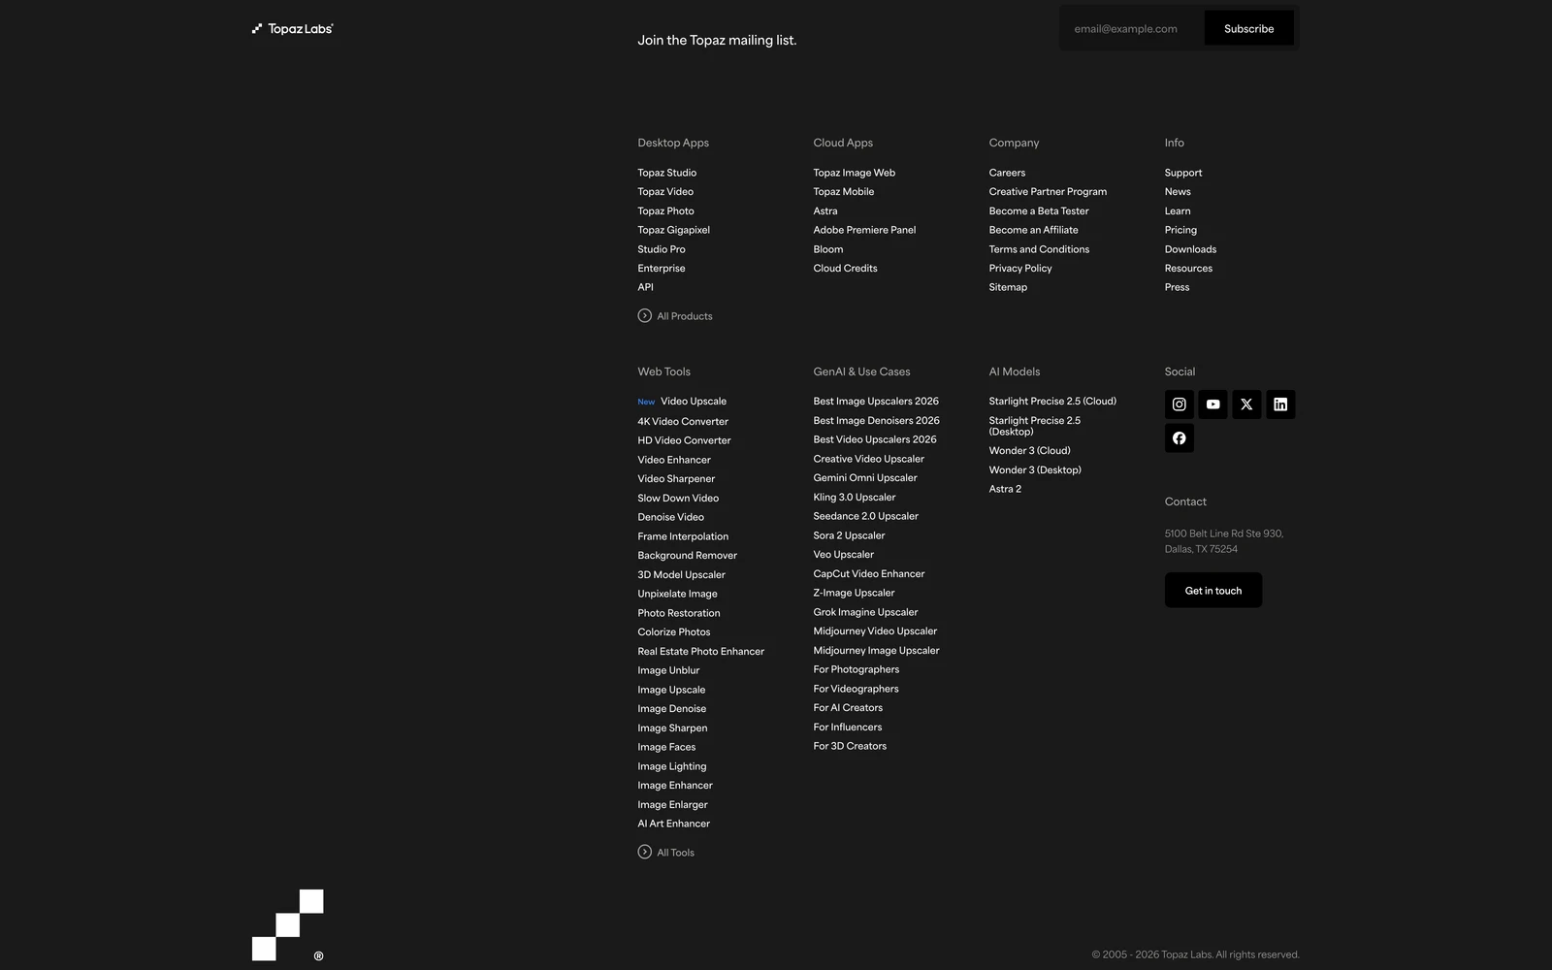Viewport: 1552px width, 970px height.
Task: Open the Press link
Action: [x=1177, y=287]
